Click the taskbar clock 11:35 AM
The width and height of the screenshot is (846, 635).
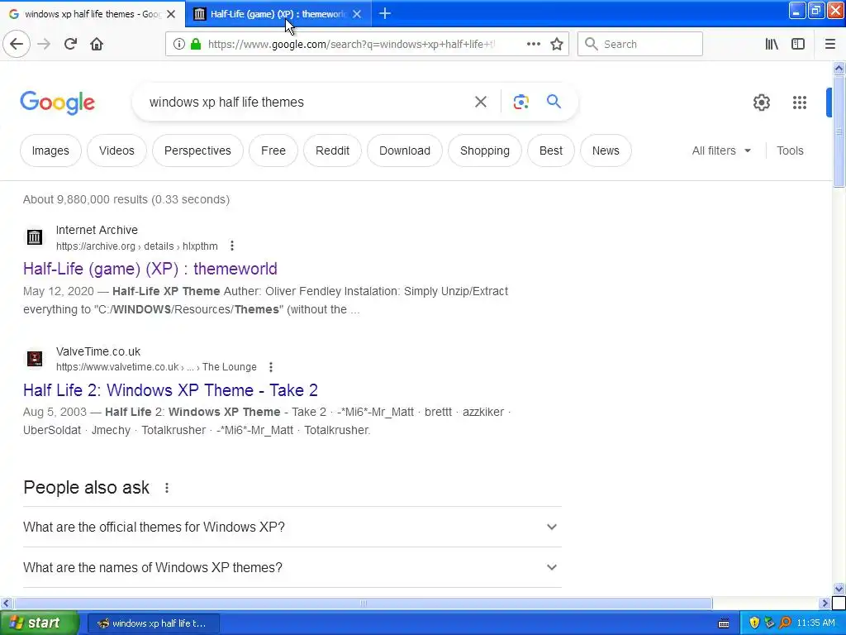tap(815, 623)
